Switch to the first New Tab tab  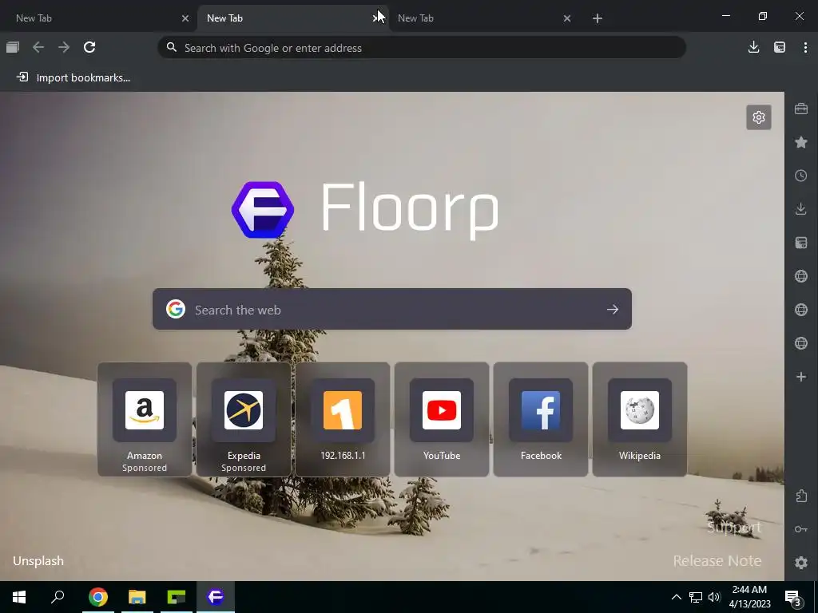98,18
